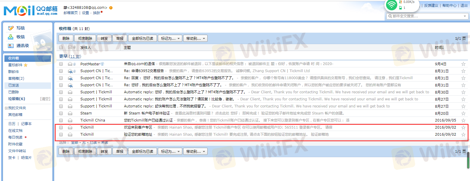Click the 举报 button in the bottom toolbar

click(120, 151)
